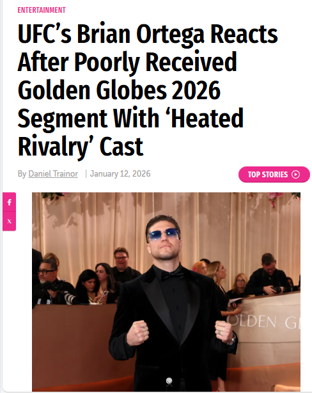
Task: Click the small round marker icon at photo bottom
Action: coord(169,381)
